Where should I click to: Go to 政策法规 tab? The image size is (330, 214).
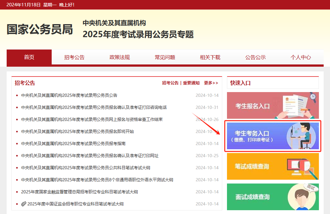pos(120,57)
